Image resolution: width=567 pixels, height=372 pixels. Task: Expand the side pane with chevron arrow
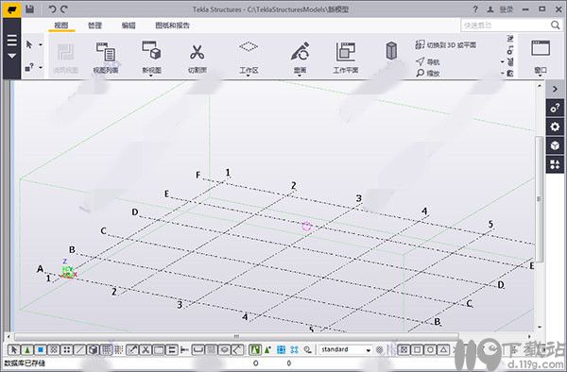555,89
